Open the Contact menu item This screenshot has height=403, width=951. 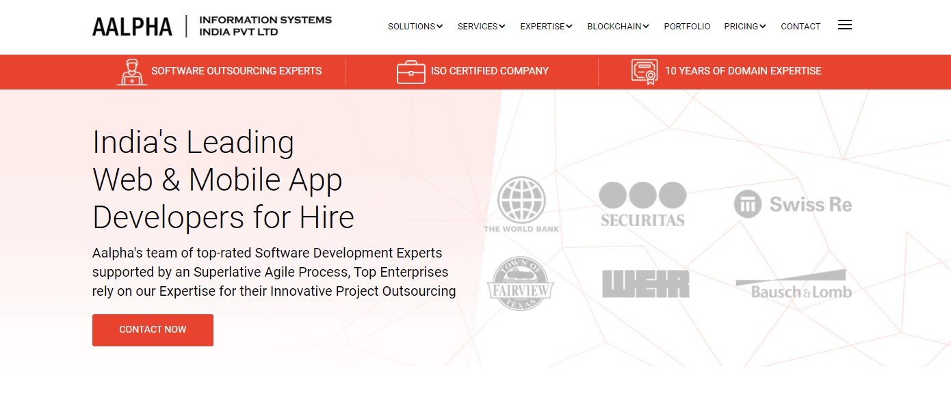[x=800, y=27]
